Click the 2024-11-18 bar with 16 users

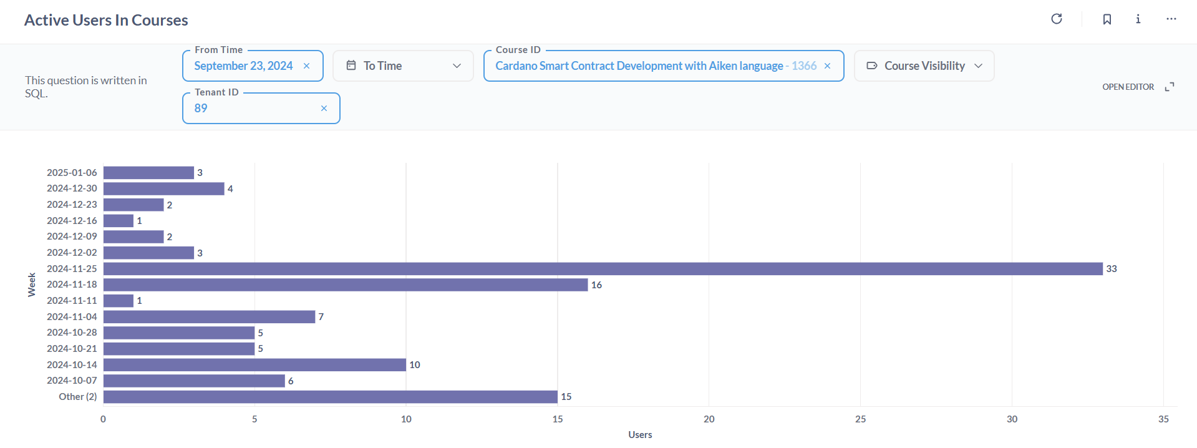point(346,285)
